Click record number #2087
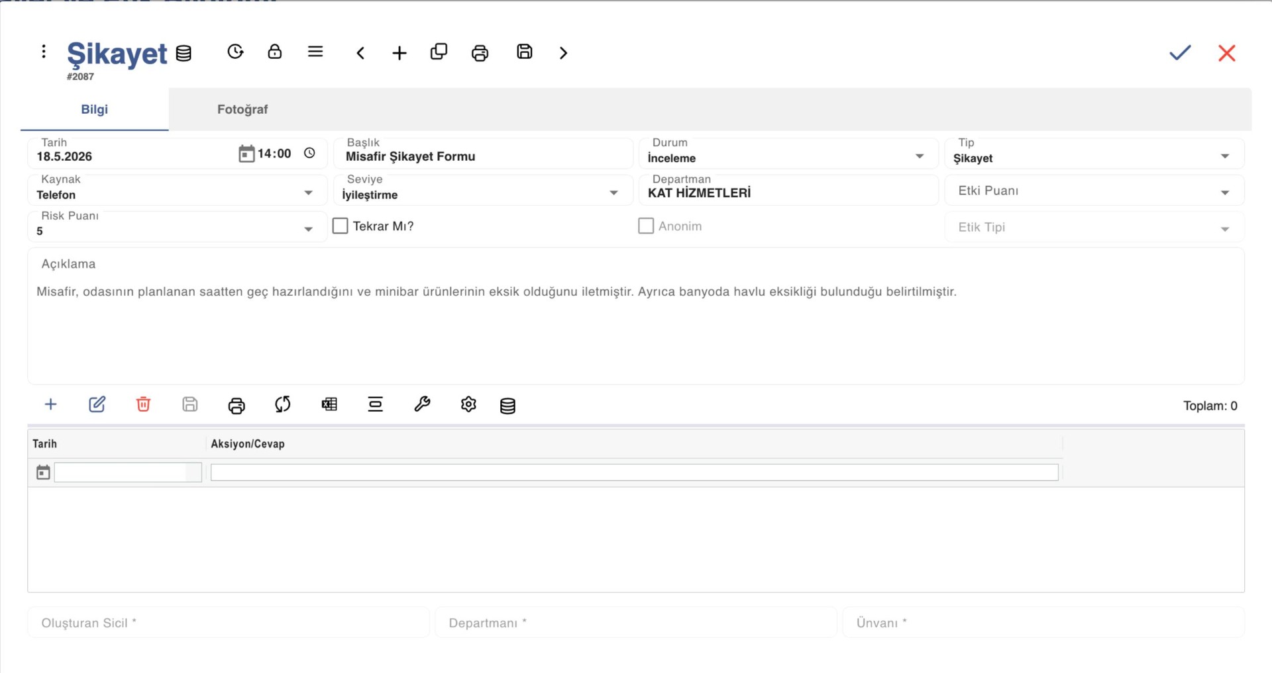 tap(80, 77)
